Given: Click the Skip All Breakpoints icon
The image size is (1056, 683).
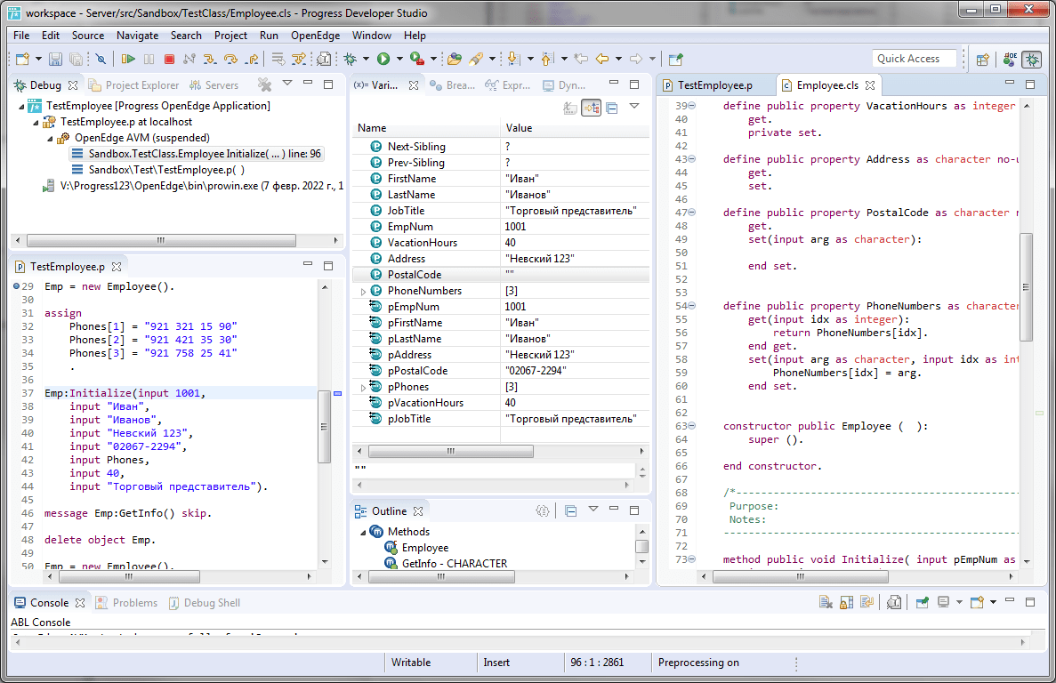Looking at the screenshot, I should tap(101, 60).
